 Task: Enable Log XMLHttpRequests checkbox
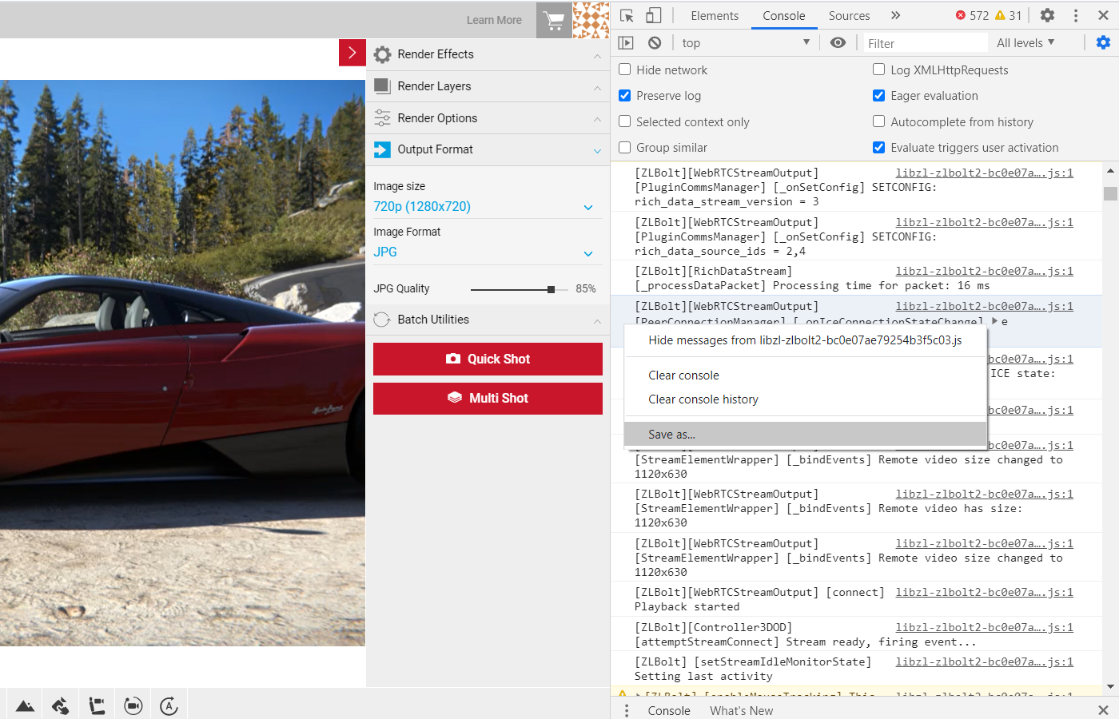(879, 70)
